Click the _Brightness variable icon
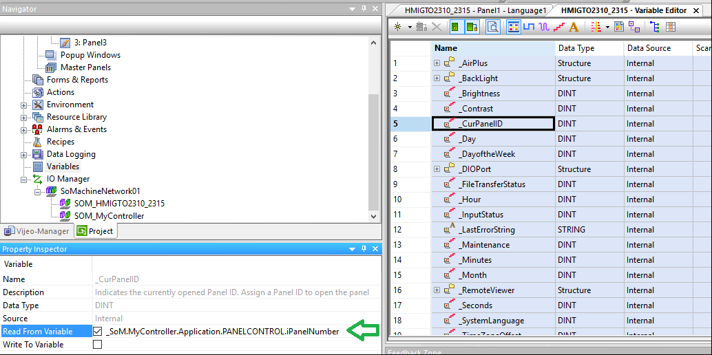 pyautogui.click(x=450, y=93)
